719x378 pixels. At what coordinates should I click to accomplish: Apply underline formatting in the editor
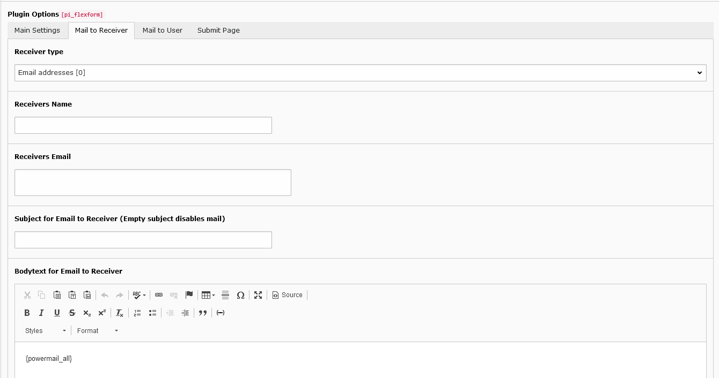pyautogui.click(x=57, y=313)
